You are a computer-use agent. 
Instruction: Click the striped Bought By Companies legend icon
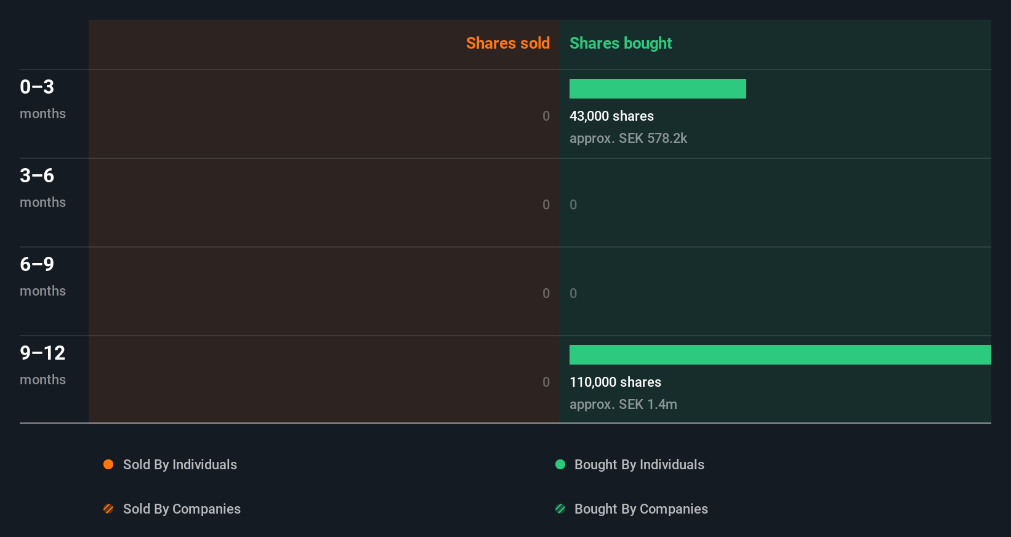pos(560,509)
